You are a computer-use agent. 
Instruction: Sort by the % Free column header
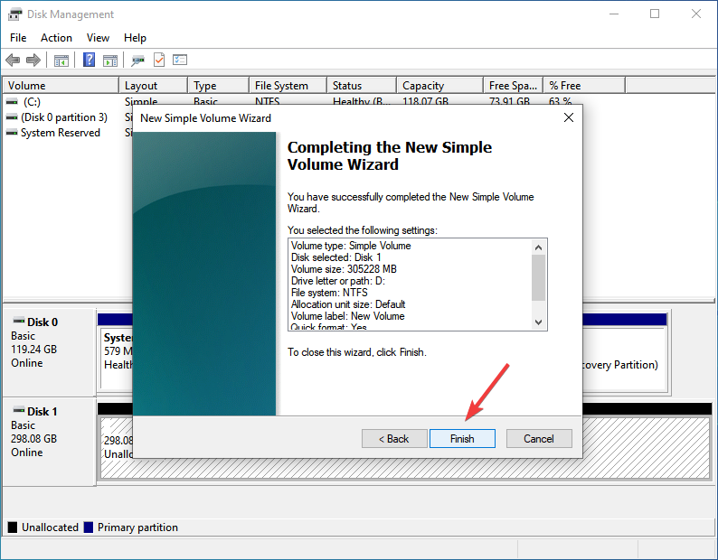(x=584, y=86)
